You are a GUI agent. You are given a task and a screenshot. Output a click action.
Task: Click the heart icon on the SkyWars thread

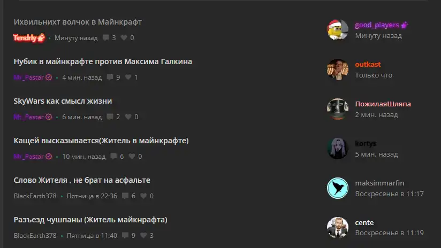(x=128, y=117)
